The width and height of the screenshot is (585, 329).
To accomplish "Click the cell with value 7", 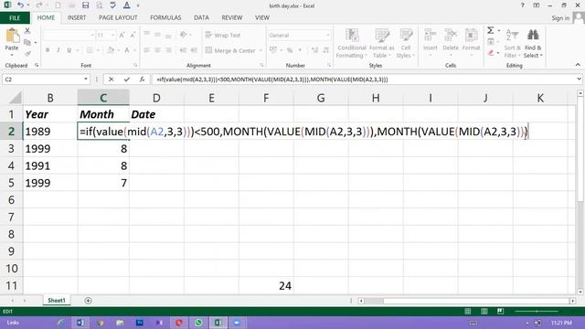I will pyautogui.click(x=103, y=183).
